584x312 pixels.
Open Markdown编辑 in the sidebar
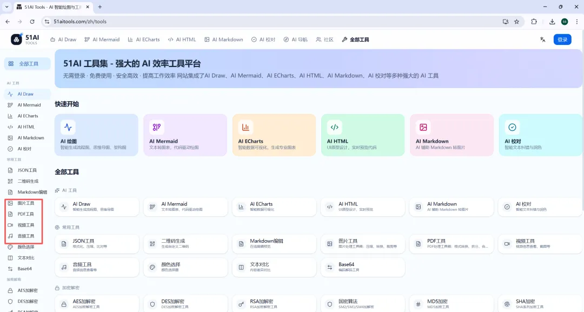click(27, 192)
